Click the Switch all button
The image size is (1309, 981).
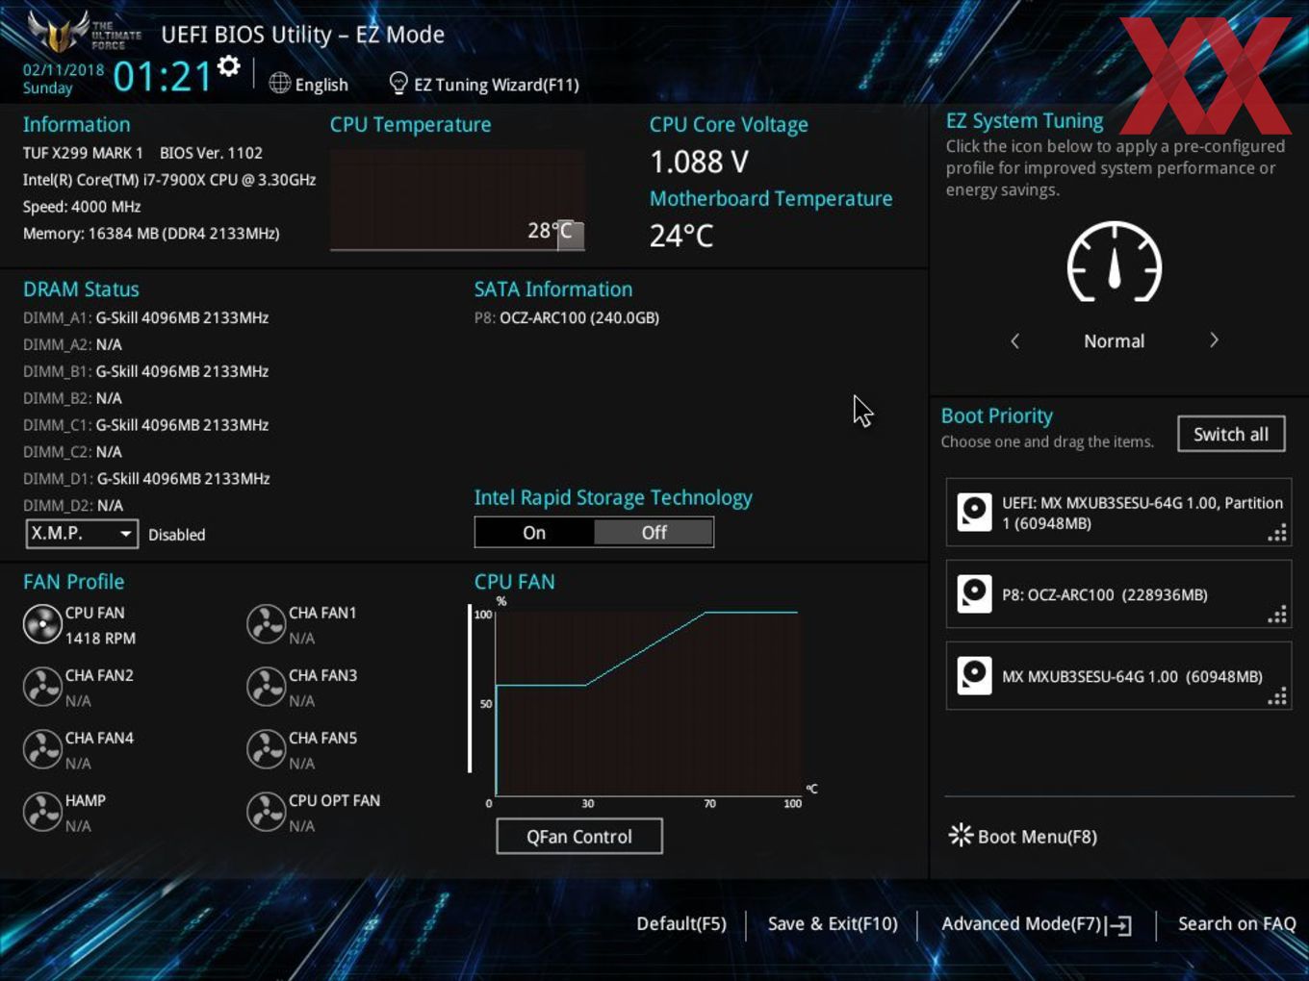click(x=1231, y=434)
